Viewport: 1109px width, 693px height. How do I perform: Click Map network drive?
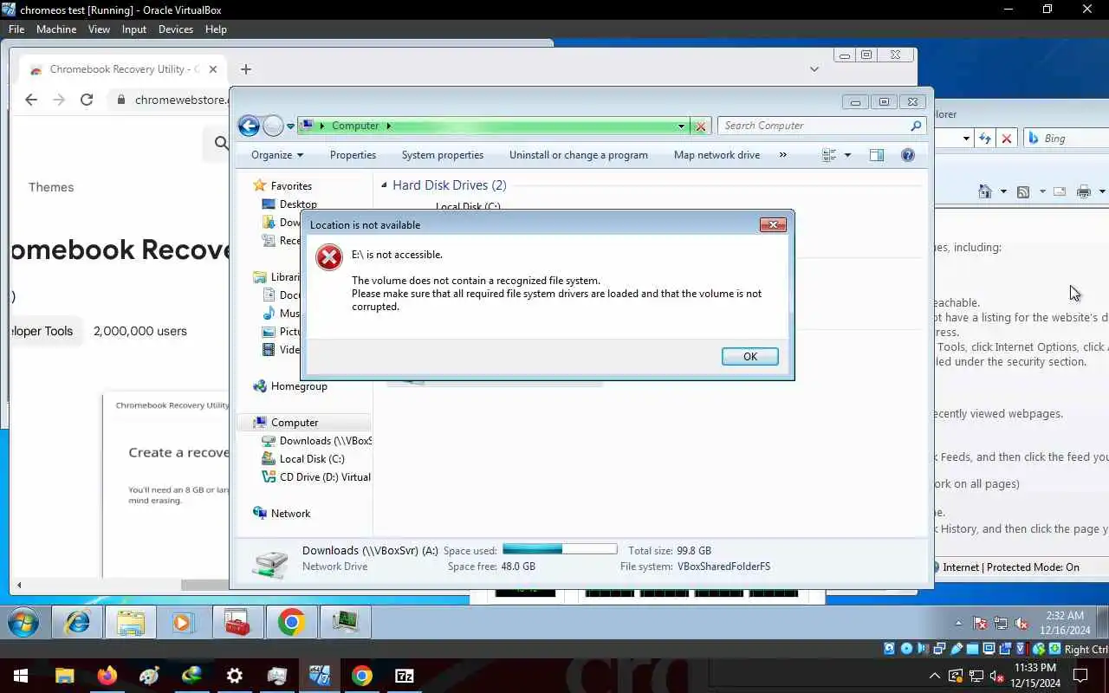(717, 155)
